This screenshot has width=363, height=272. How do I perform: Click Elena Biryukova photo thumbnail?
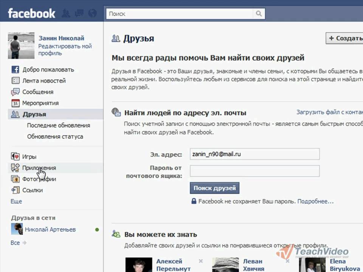coord(312,265)
